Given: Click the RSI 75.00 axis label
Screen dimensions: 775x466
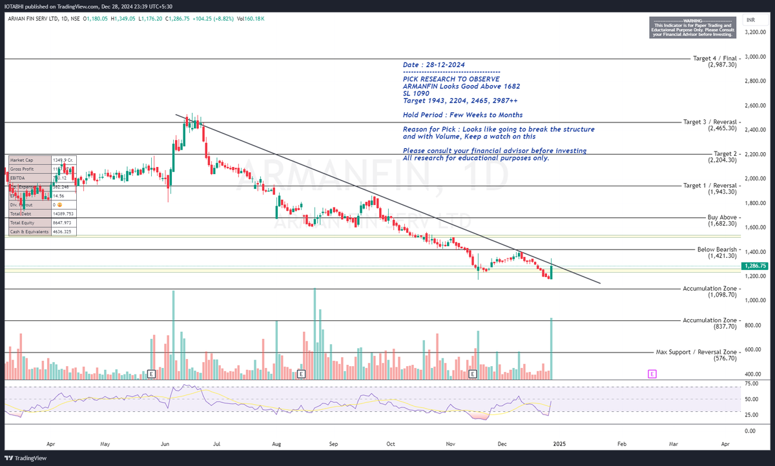Looking at the screenshot, I should pos(751,383).
